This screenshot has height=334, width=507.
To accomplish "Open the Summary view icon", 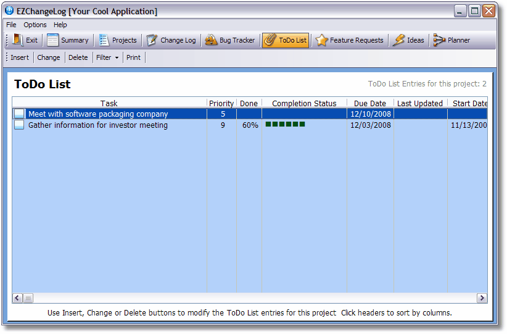I will [x=53, y=40].
